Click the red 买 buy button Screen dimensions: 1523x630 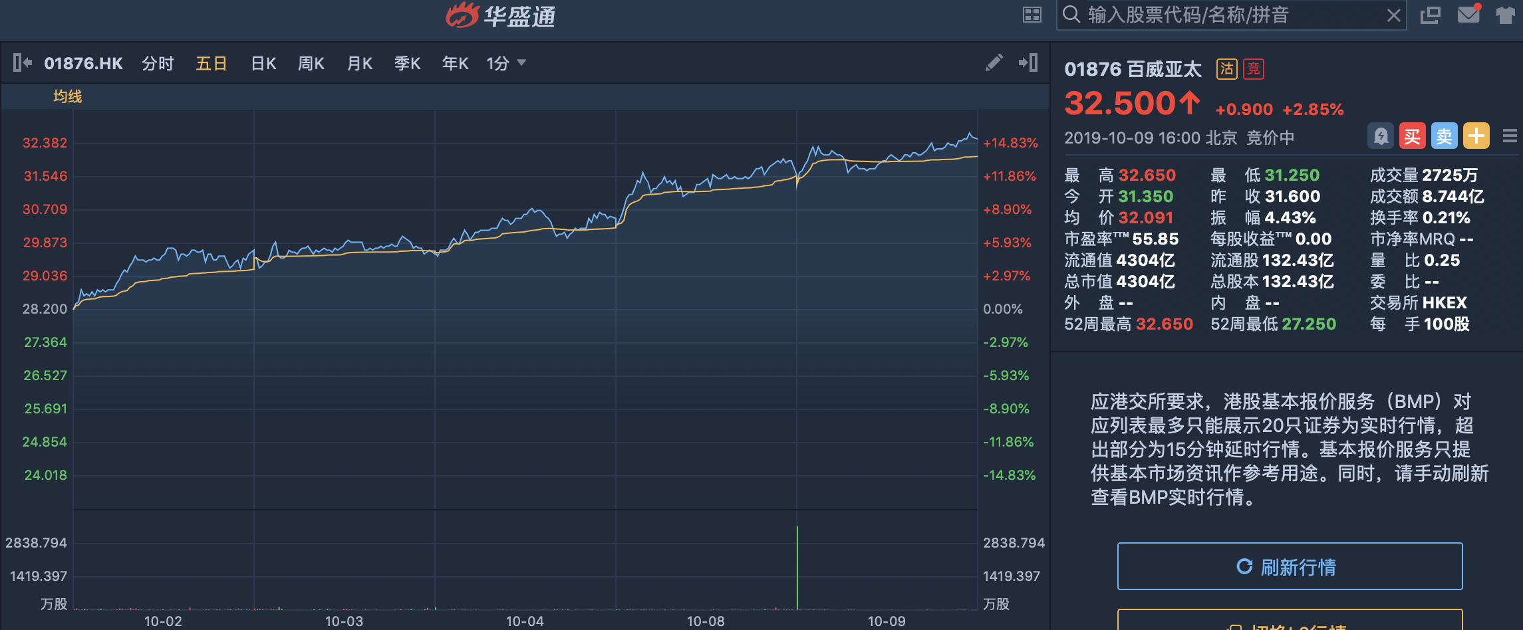click(x=1413, y=136)
